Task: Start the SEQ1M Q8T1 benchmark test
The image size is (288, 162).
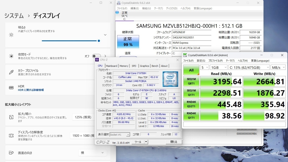Action: point(191,81)
